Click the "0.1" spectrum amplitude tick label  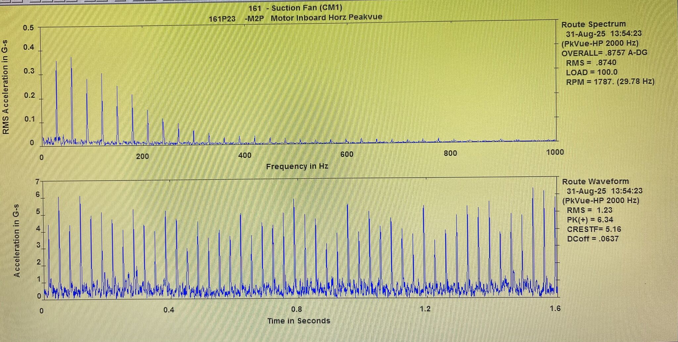(x=30, y=119)
